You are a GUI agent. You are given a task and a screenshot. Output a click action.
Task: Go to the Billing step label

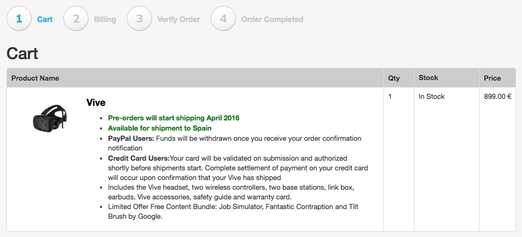[x=105, y=19]
